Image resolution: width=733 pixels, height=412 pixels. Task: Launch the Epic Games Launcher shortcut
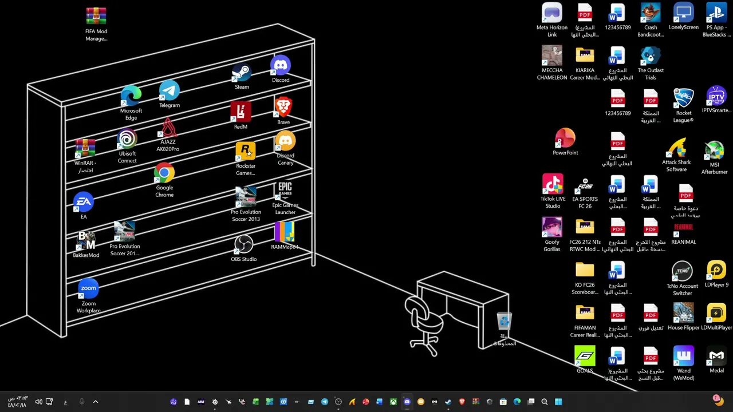tap(285, 198)
